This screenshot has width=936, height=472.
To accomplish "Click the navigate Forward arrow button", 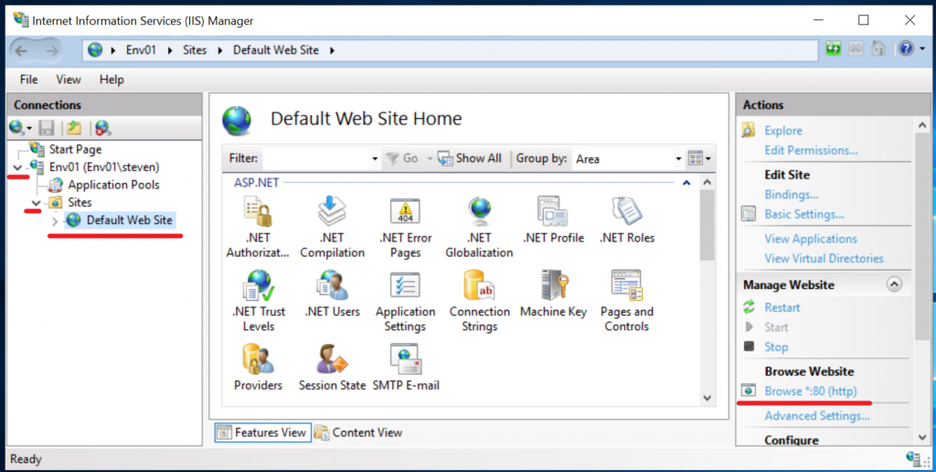I will [52, 51].
